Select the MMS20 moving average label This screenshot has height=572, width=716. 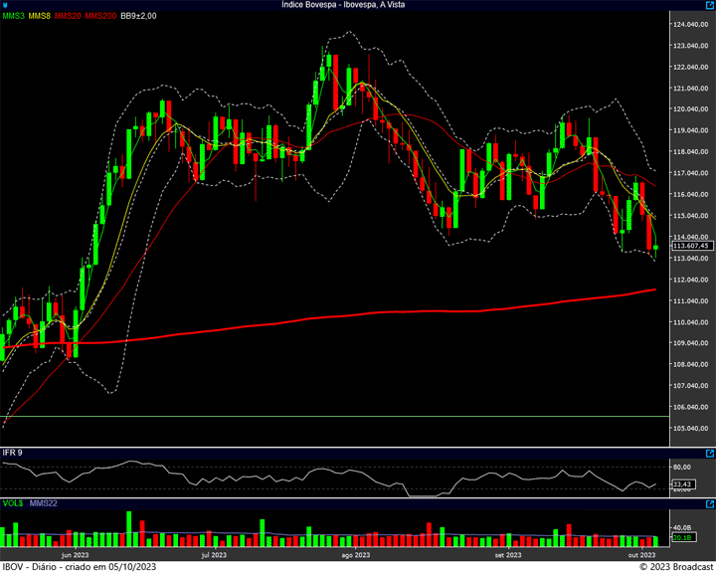(x=70, y=16)
